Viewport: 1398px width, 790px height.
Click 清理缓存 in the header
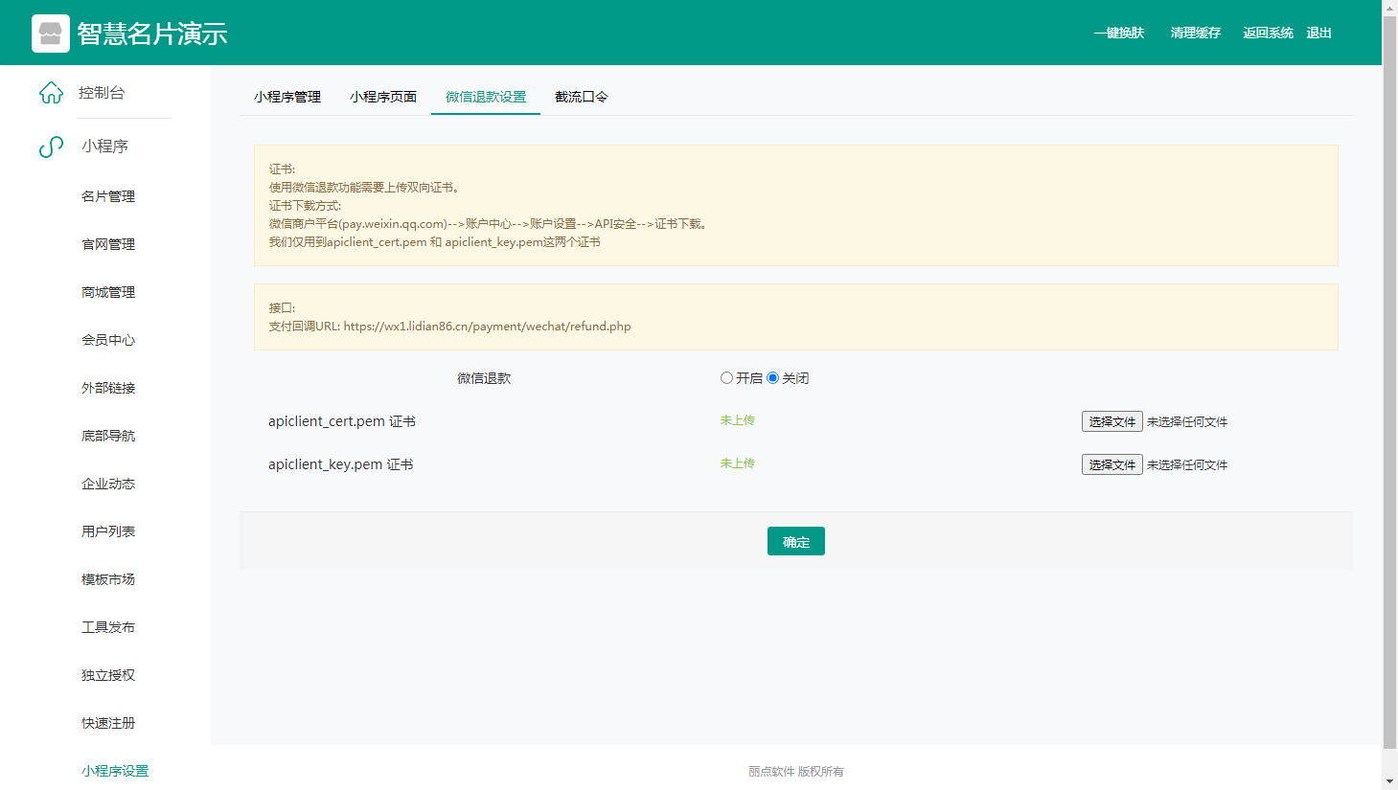[1196, 33]
